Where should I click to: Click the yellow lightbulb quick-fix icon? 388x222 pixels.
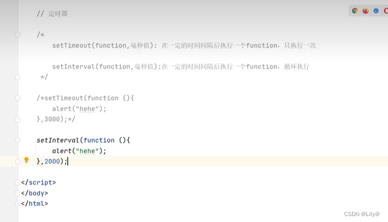(27, 160)
